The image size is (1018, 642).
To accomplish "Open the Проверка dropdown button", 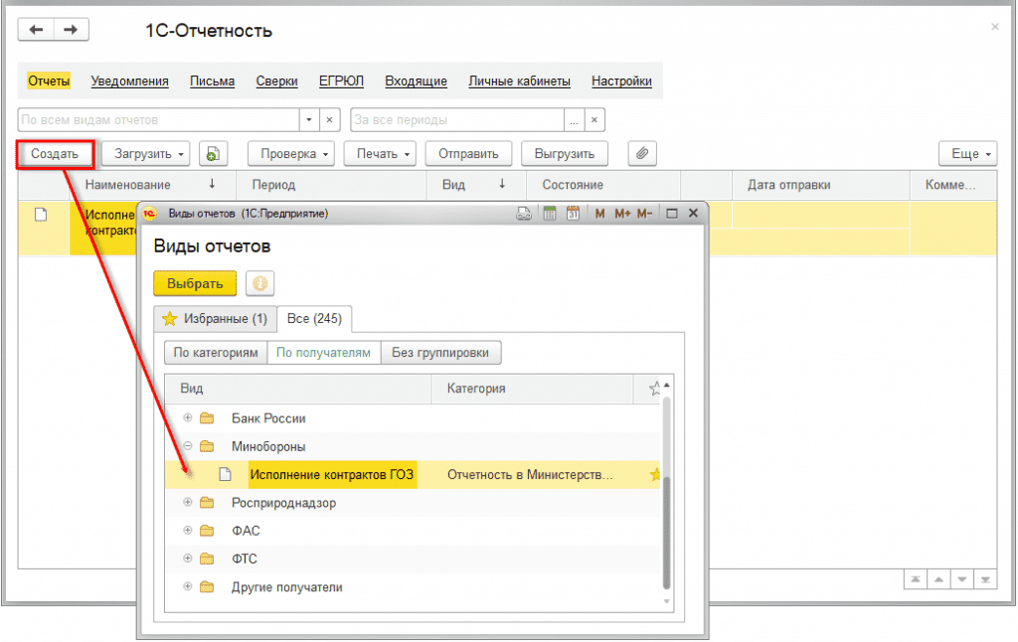I will click(295, 153).
